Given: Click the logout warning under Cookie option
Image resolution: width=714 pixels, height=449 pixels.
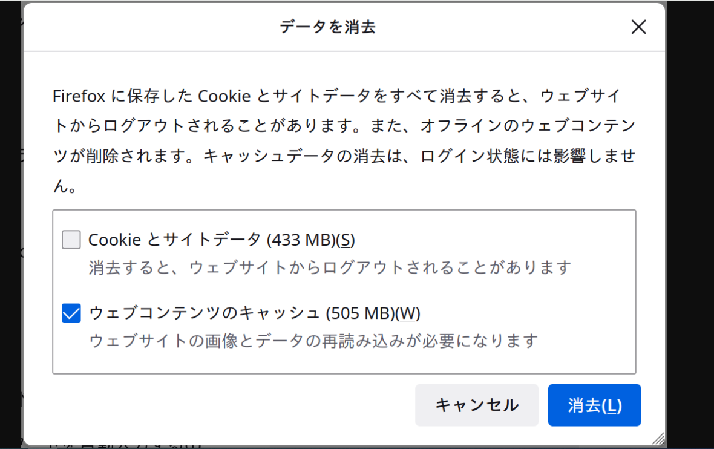Looking at the screenshot, I should 330,267.
